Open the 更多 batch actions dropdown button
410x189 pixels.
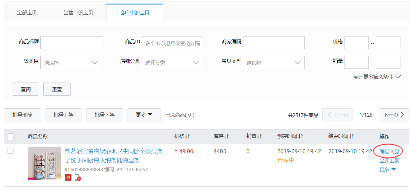[x=144, y=115]
